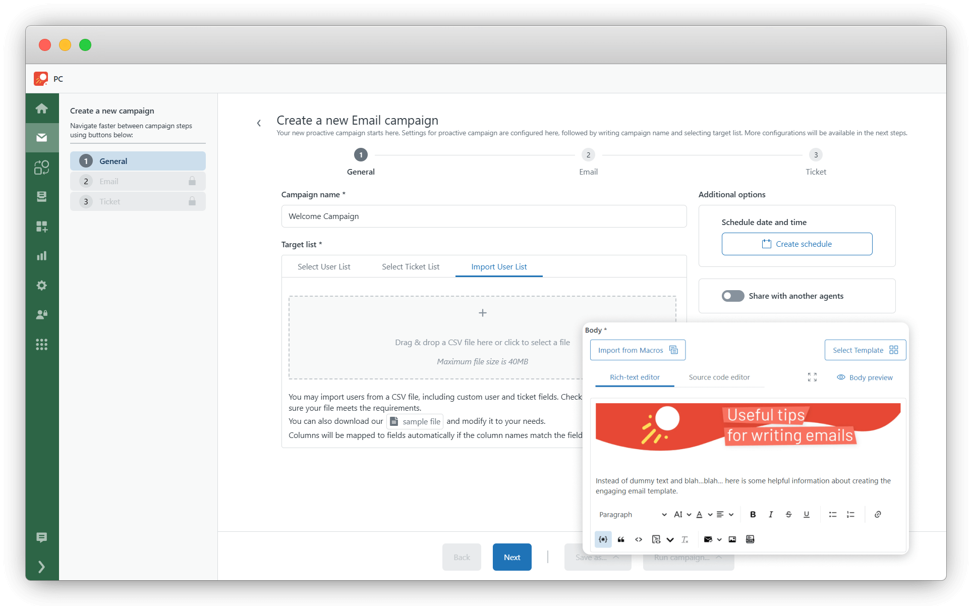The width and height of the screenshot is (972, 606).
Task: Click the placeholder braces icon in editor toolbar
Action: (x=603, y=539)
